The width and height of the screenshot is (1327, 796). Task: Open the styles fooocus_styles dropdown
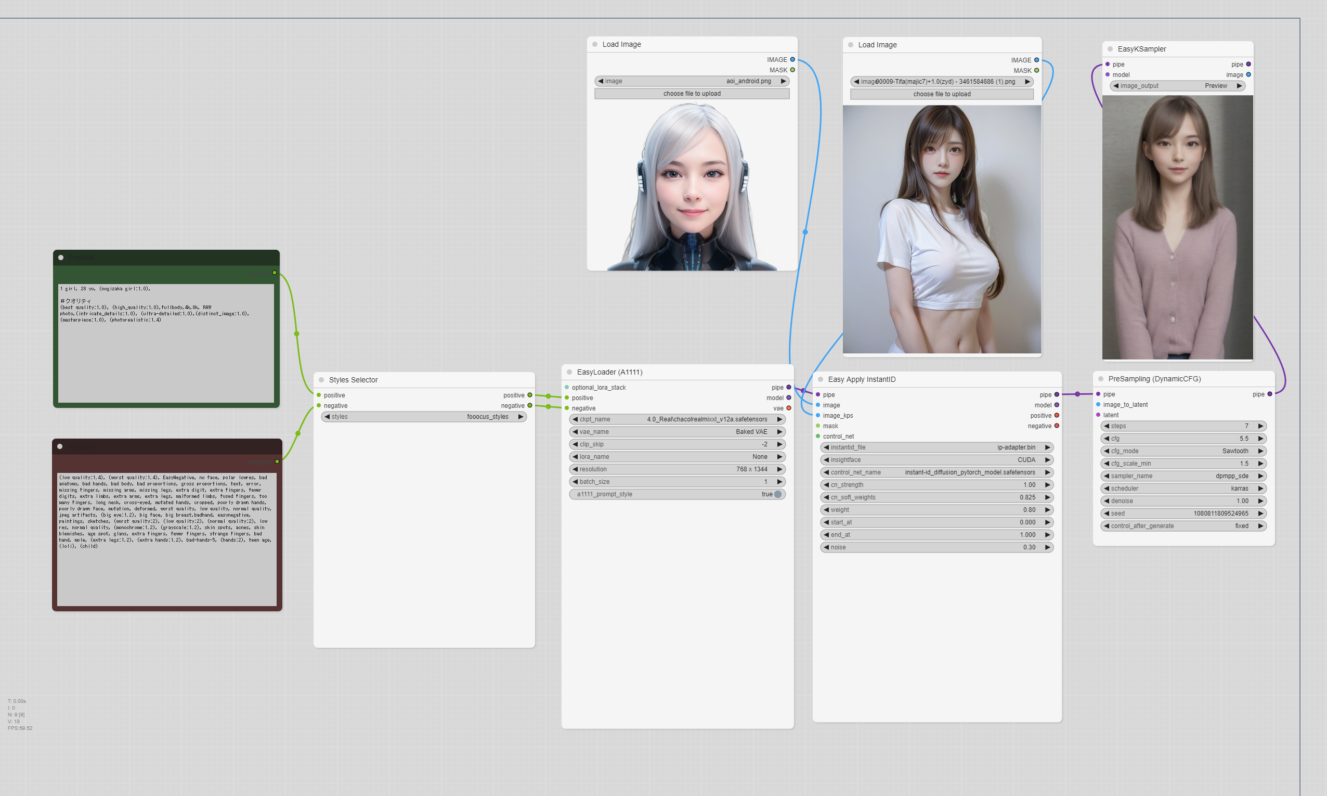424,417
